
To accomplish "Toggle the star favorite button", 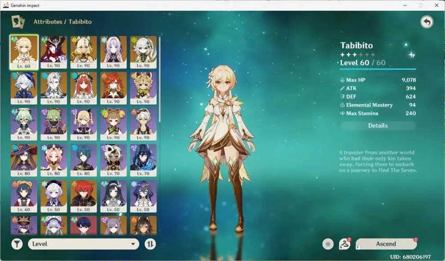I will pyautogui.click(x=328, y=244).
